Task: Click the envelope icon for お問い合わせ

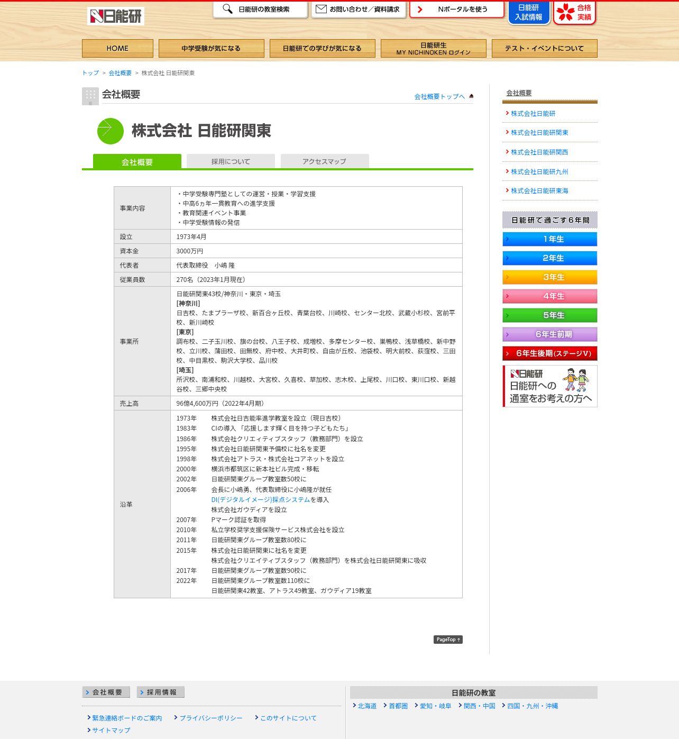Action: click(321, 9)
